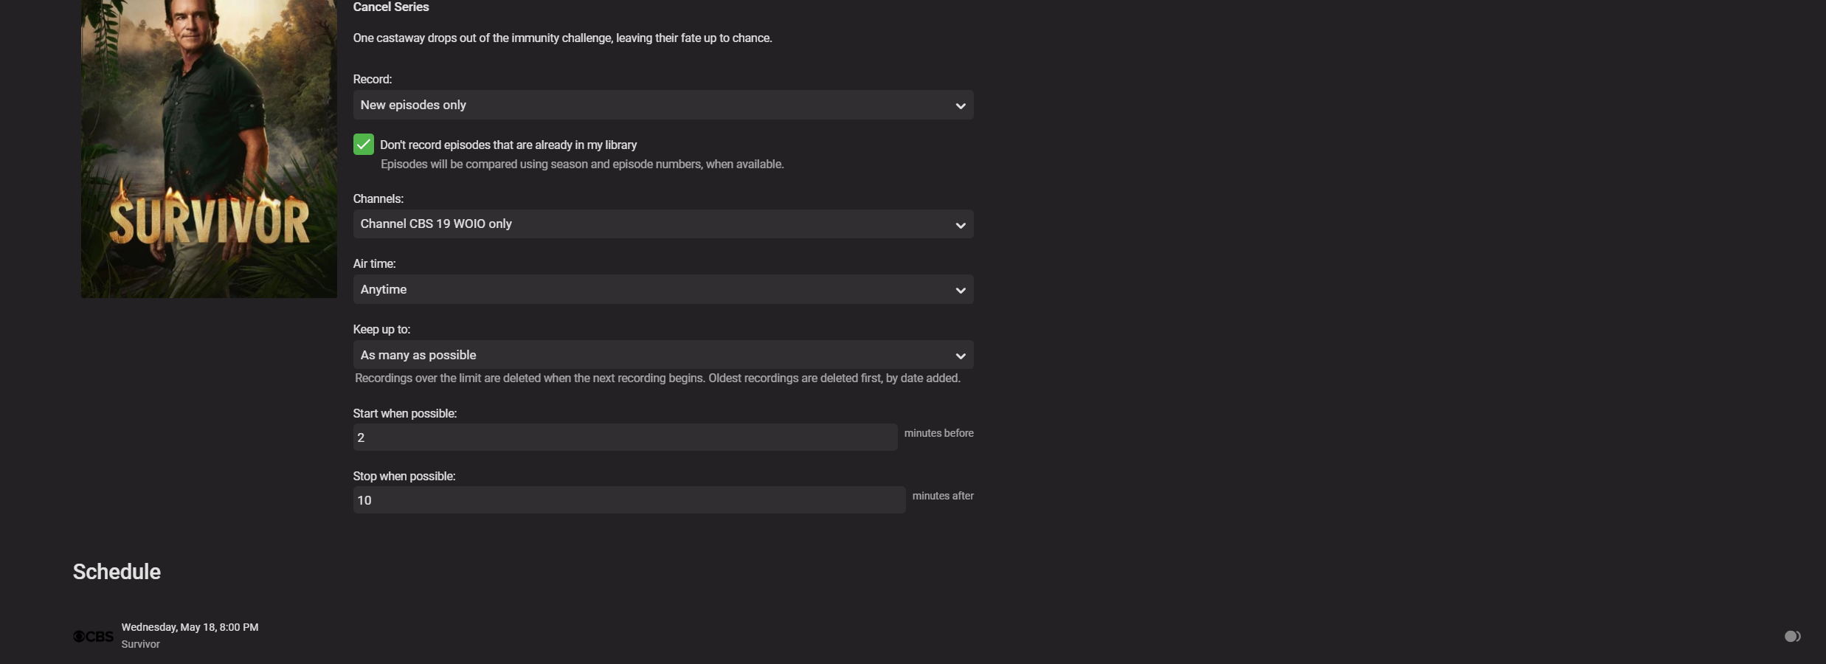
Task: Click the 'Don't record episodes' checkbox label
Action: 508,145
